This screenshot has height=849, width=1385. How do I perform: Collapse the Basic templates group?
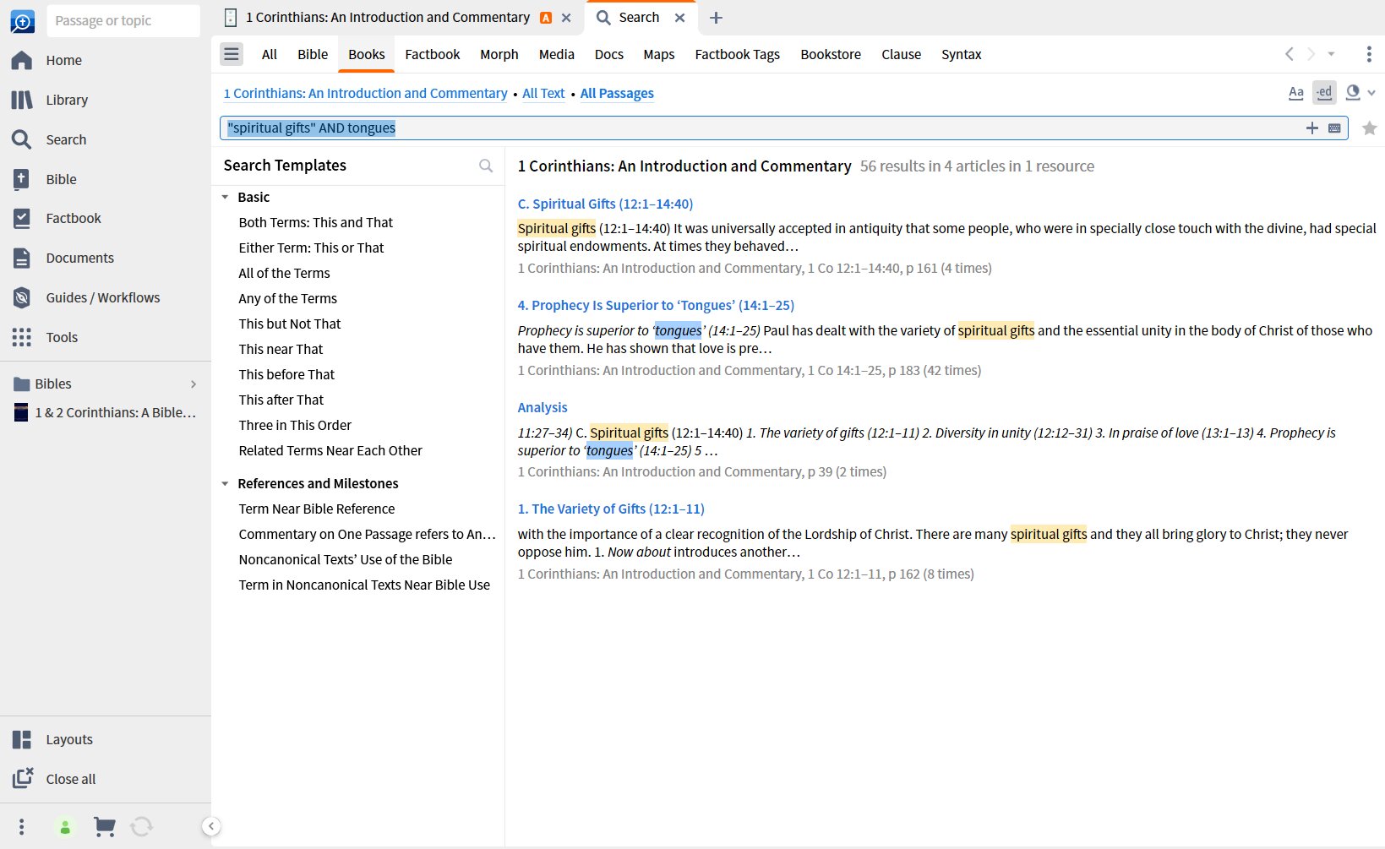click(225, 197)
